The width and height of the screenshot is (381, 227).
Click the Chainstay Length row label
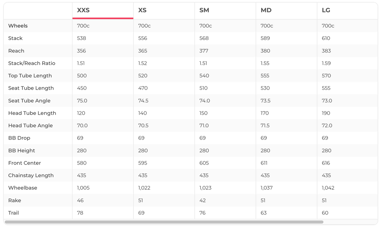pos(31,175)
